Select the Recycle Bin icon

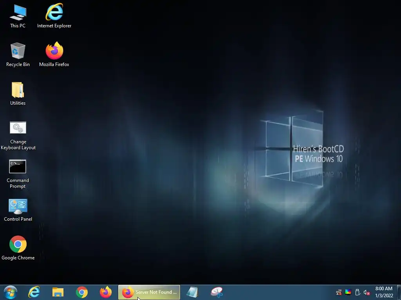click(x=18, y=55)
